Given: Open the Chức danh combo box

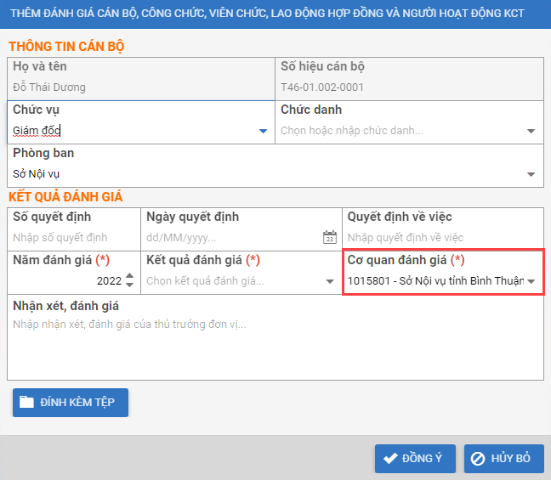Looking at the screenshot, I should [x=408, y=131].
